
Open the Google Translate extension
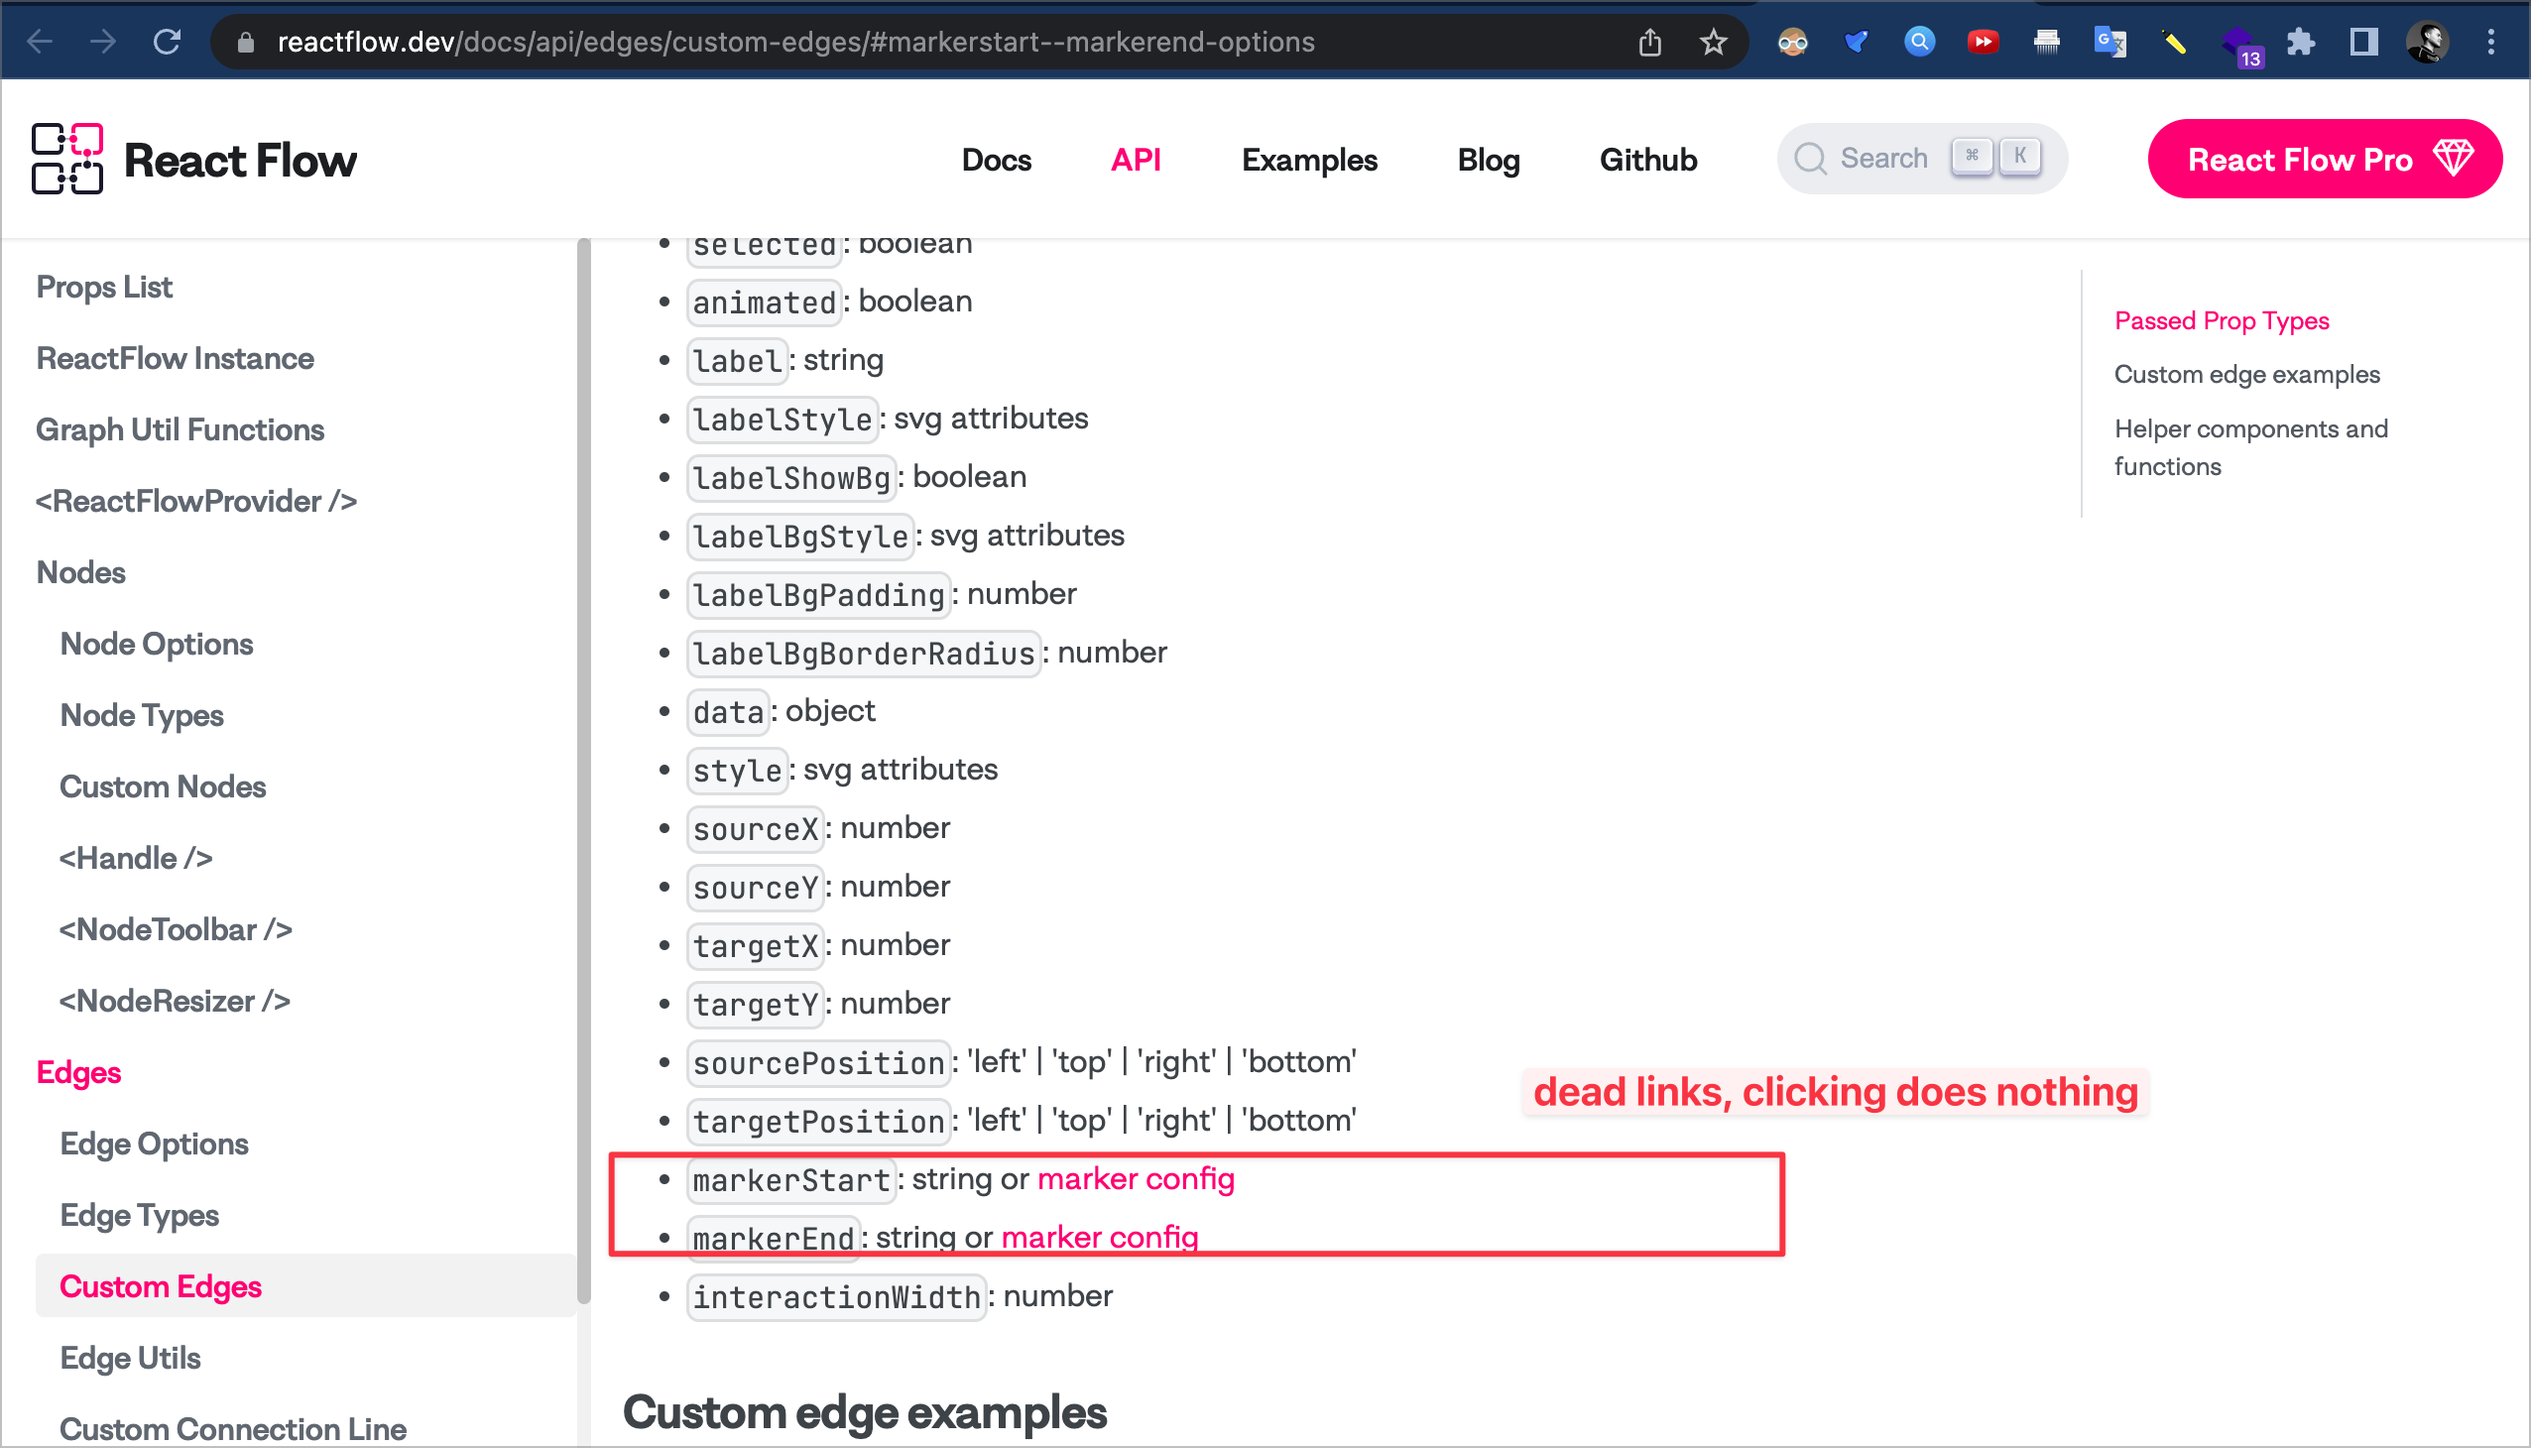pos(2109,41)
